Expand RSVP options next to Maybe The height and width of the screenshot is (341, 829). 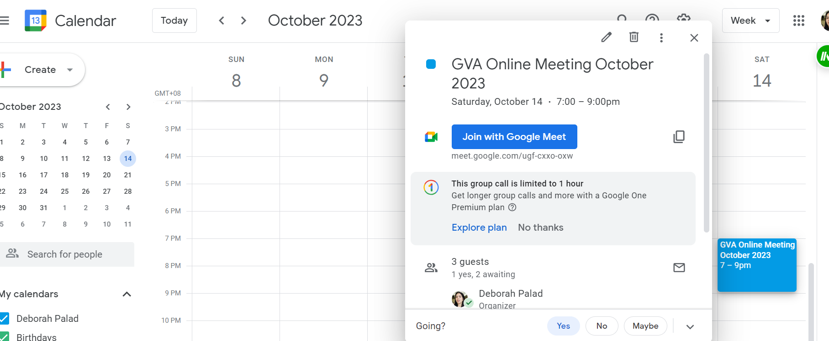click(x=690, y=326)
